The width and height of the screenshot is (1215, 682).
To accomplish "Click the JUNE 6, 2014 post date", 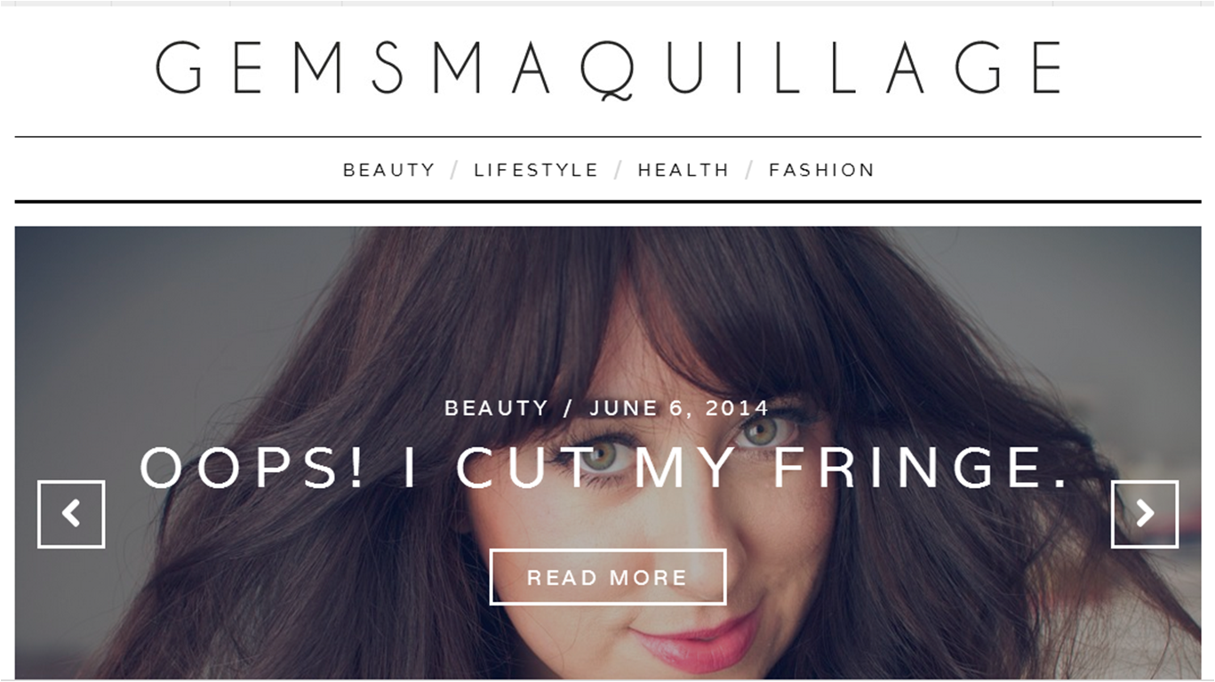I will [679, 408].
